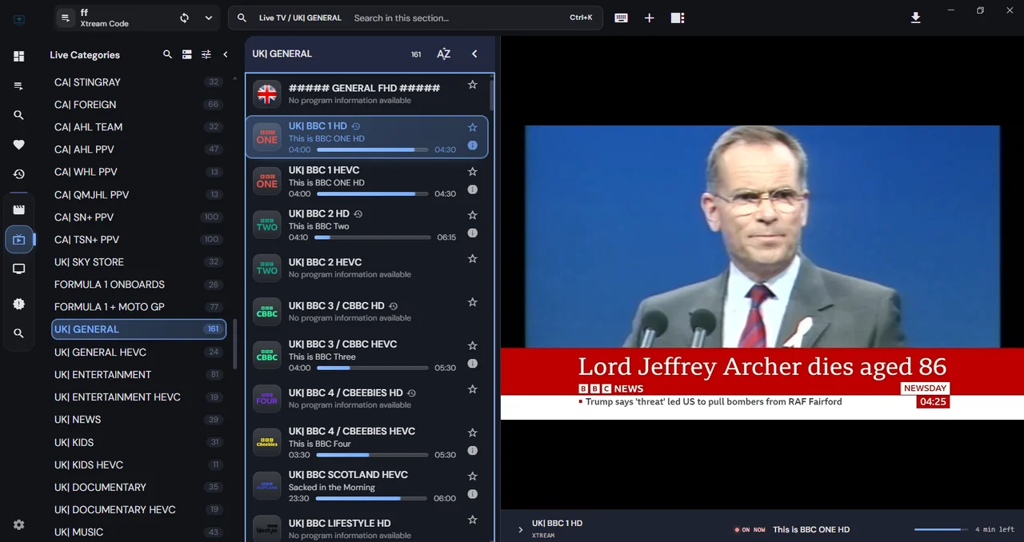Image resolution: width=1024 pixels, height=542 pixels.
Task: Click now-playing progress bar in bottom bar
Action: 940,529
